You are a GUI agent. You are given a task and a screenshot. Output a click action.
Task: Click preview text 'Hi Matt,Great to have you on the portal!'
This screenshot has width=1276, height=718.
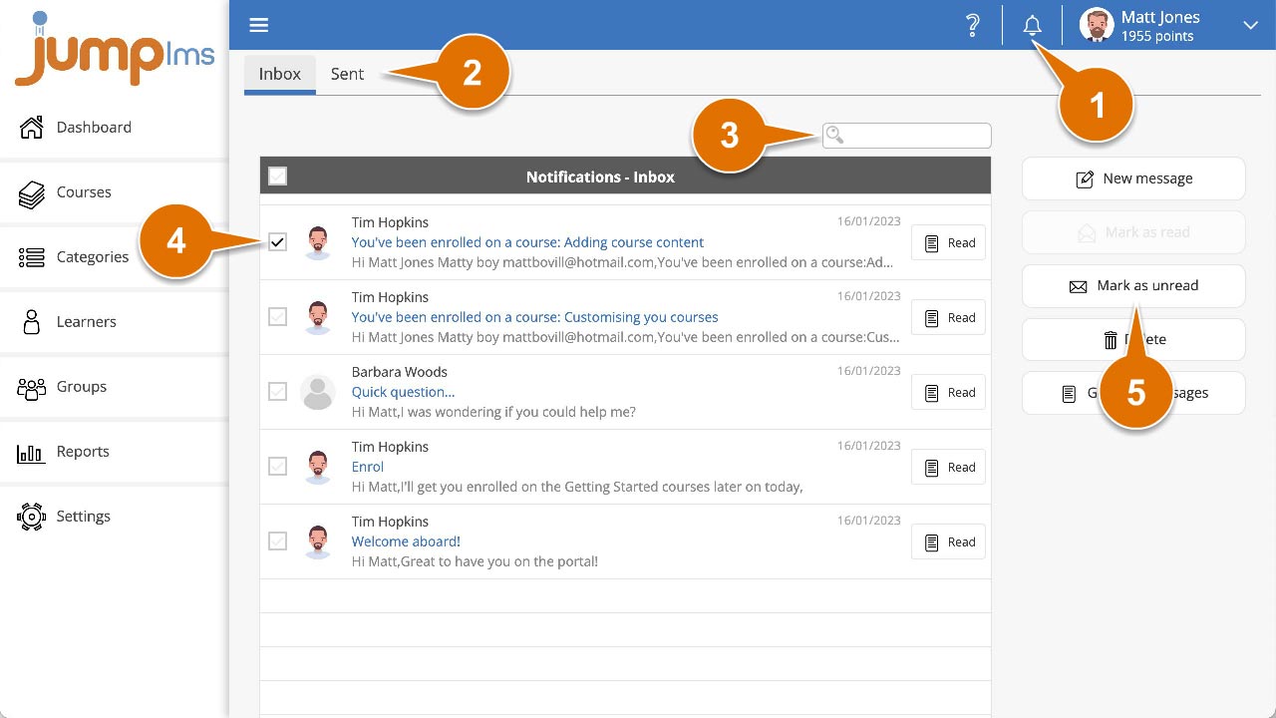click(x=475, y=561)
